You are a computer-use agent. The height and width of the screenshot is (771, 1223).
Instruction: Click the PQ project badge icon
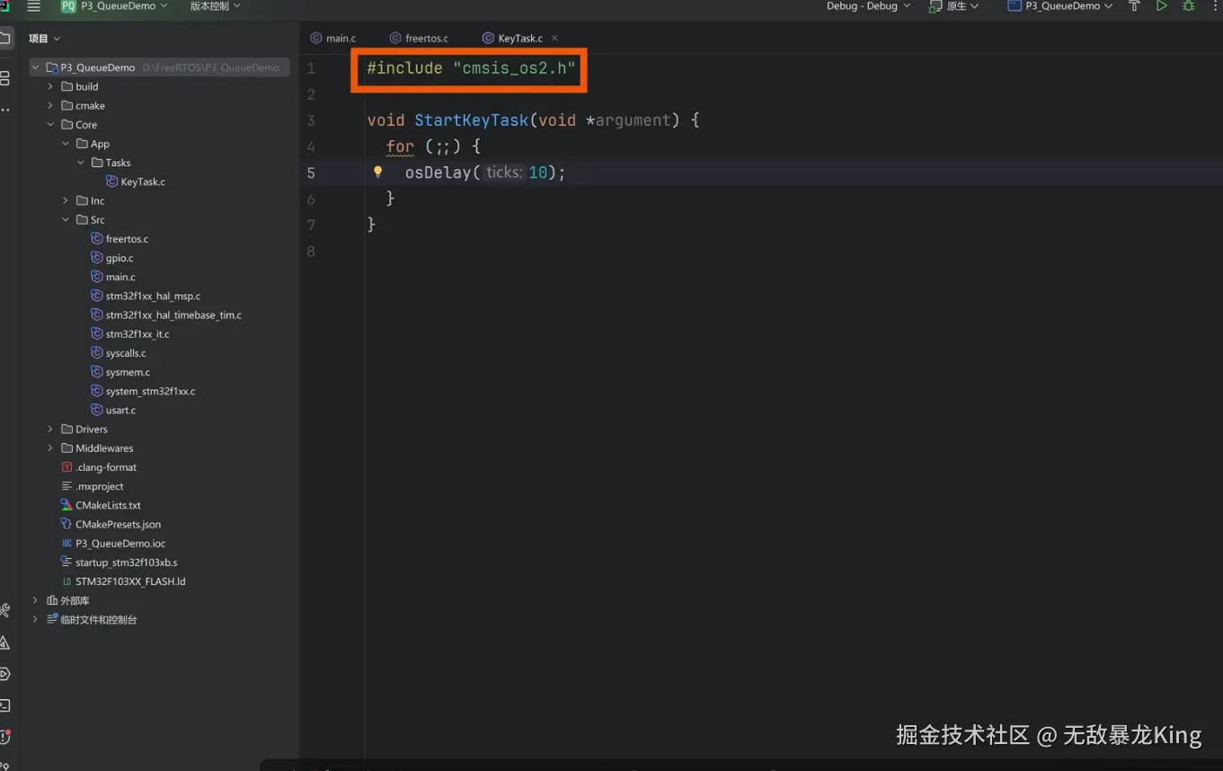(68, 6)
